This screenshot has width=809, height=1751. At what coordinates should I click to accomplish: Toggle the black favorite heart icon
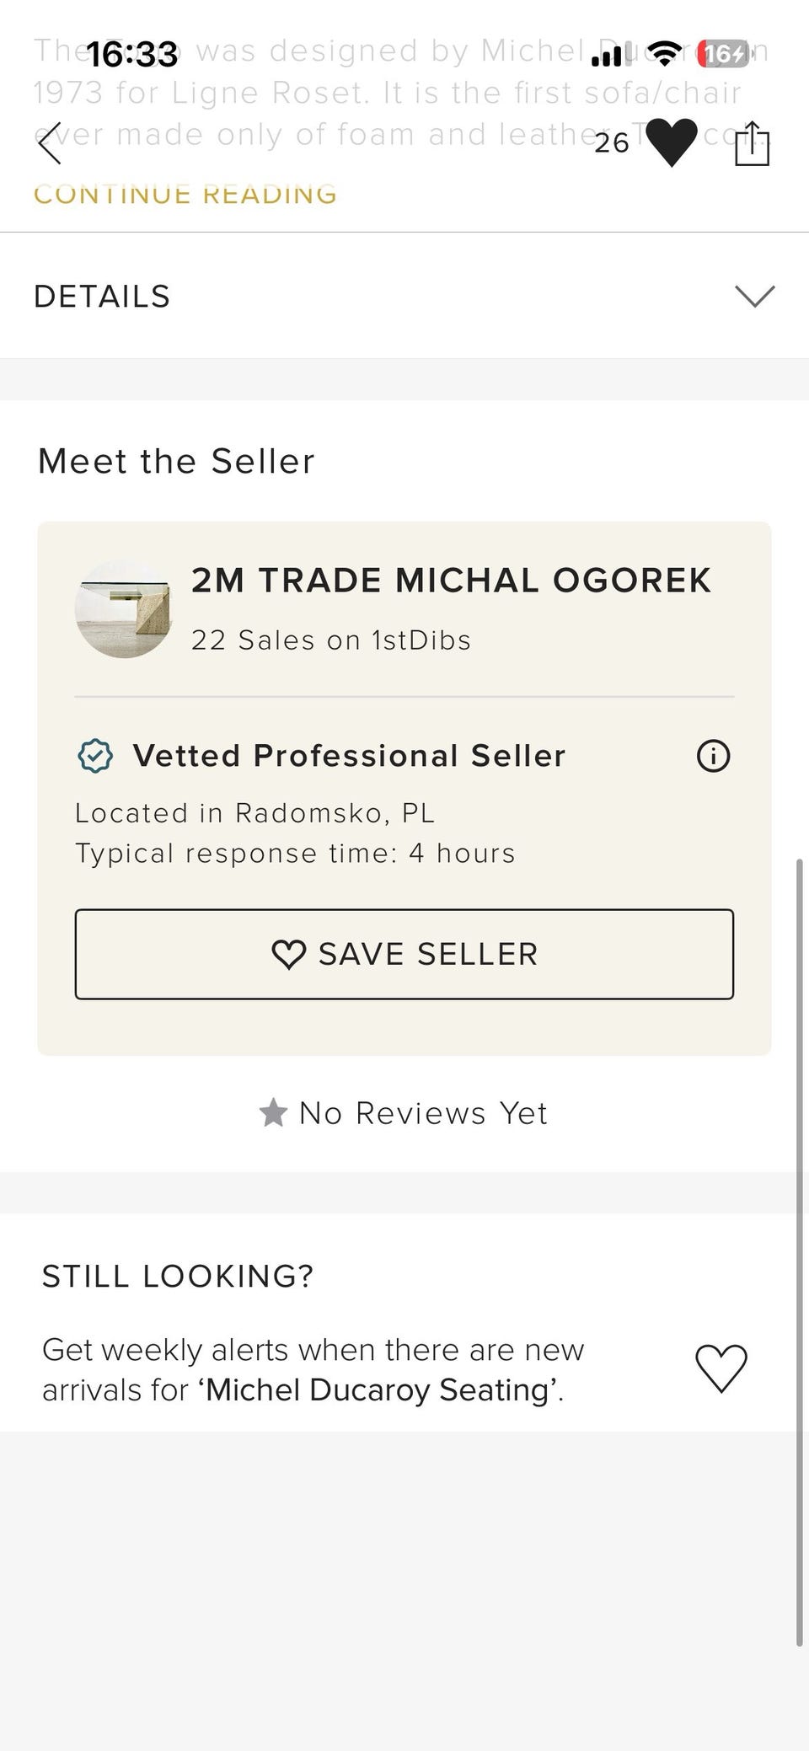672,142
